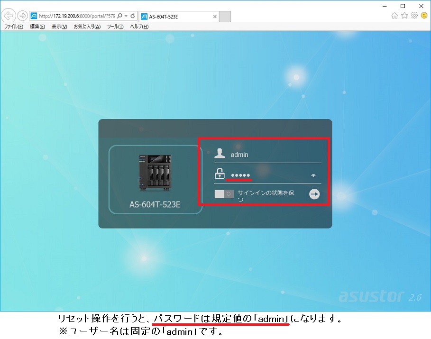Click the AS-604T-523E device name label

(x=155, y=204)
